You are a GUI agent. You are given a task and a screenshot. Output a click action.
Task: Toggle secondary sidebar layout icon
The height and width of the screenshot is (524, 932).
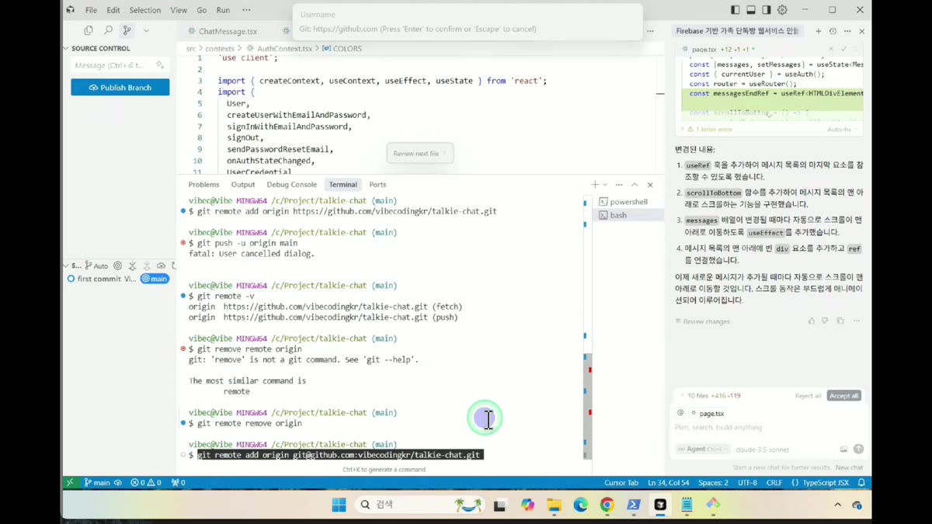click(767, 10)
